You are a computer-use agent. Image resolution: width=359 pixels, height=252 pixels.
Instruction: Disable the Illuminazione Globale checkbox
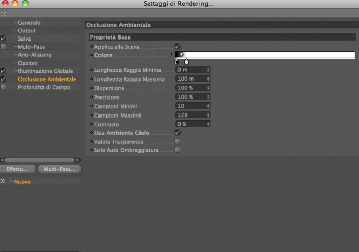[3, 71]
